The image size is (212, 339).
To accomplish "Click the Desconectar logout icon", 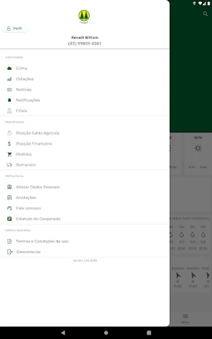I will pyautogui.click(x=10, y=252).
